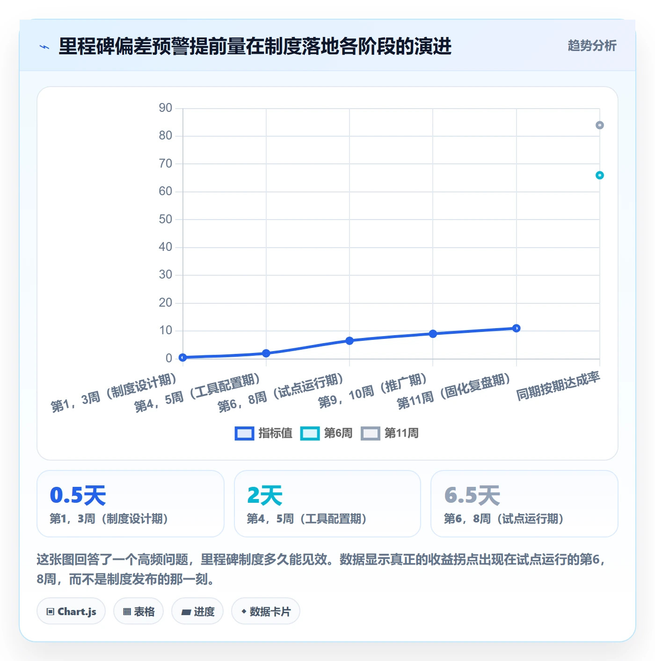Click the axis label 同期按期达成率

tap(558, 386)
